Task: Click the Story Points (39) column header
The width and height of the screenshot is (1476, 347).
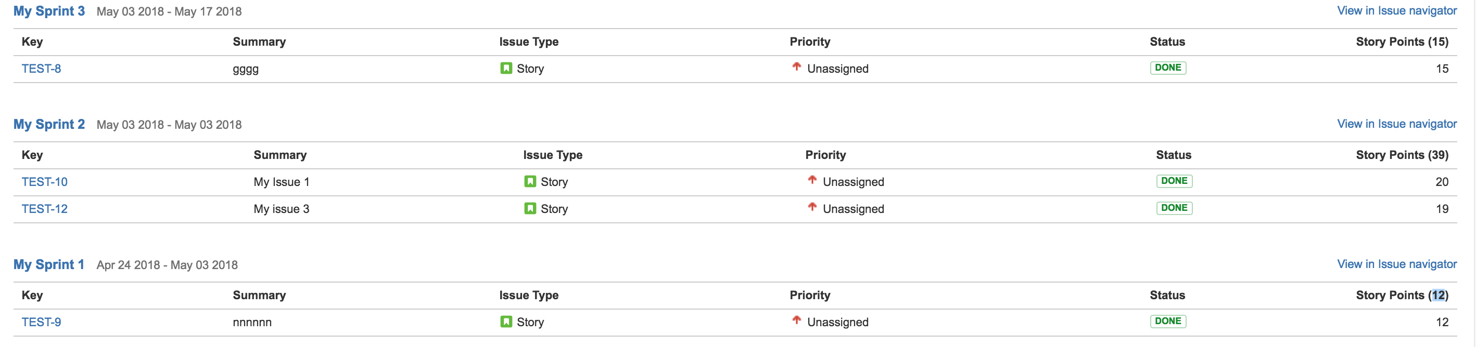Action: point(1402,154)
